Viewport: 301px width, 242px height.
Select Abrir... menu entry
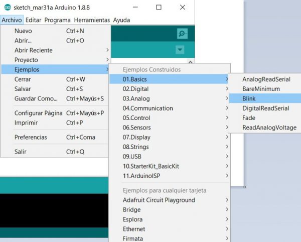click(x=56, y=40)
